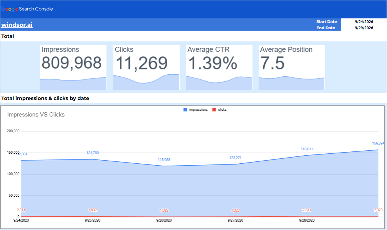Click the 9/28/2026 x-axis label
This screenshot has height=230, width=387.
[307, 220]
